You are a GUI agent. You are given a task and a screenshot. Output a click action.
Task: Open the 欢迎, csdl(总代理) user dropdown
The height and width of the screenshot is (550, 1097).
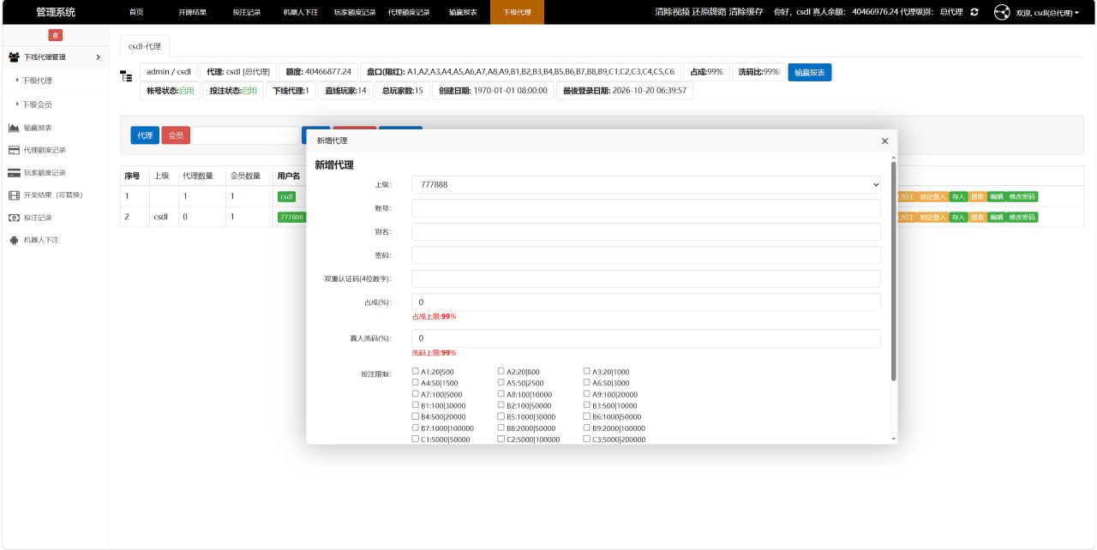pyautogui.click(x=1047, y=13)
